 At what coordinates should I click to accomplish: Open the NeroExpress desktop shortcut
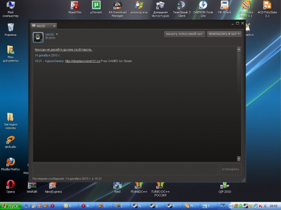click(53, 188)
